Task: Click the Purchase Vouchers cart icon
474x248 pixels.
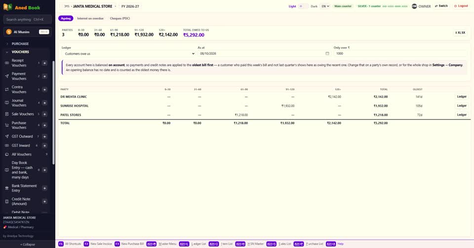Action: (x=7, y=125)
